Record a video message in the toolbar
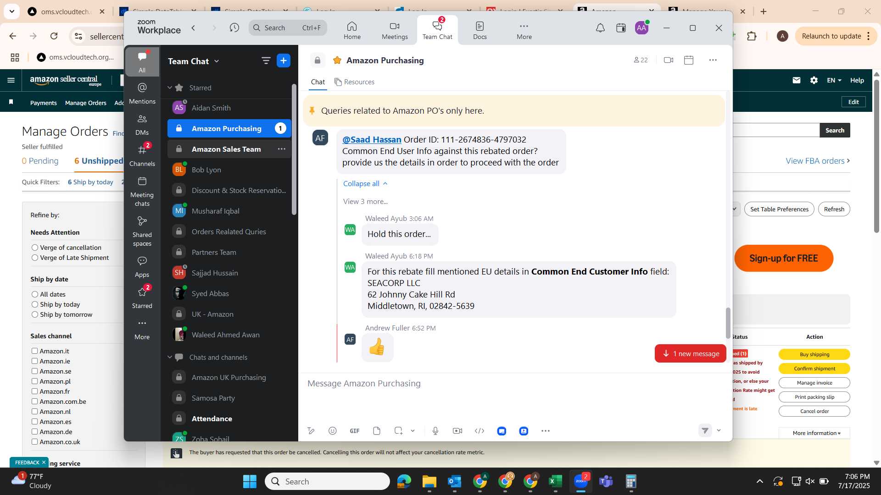 pyautogui.click(x=457, y=431)
